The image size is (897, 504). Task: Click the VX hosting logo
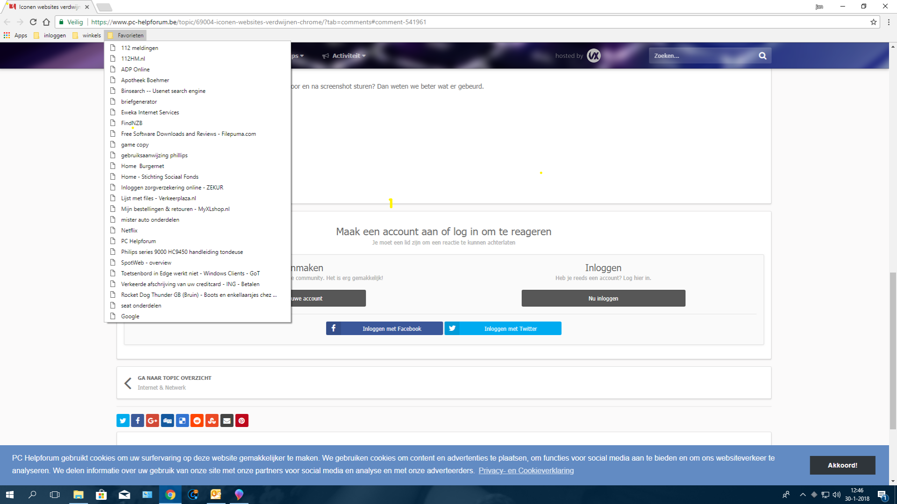[594, 56]
